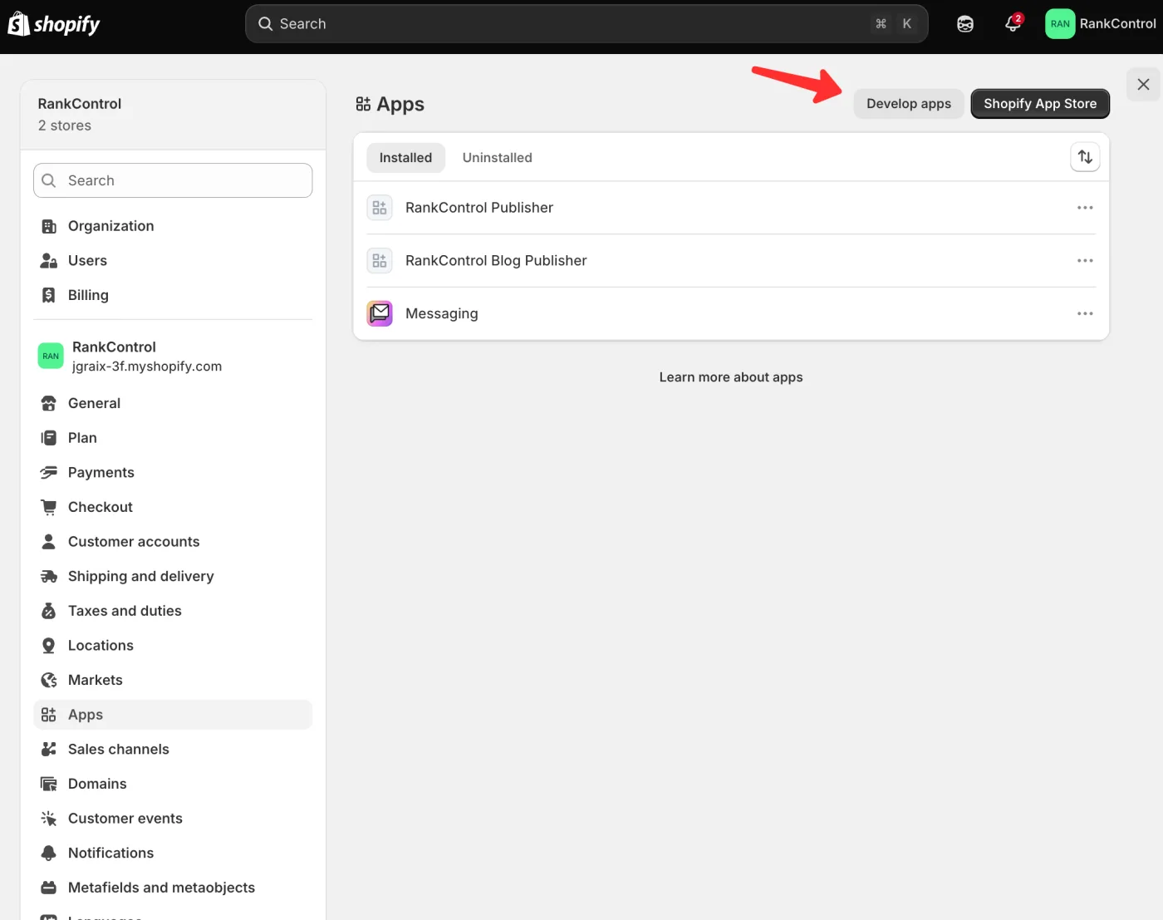The width and height of the screenshot is (1163, 920).
Task: Follow the Learn more about apps link
Action: click(731, 377)
